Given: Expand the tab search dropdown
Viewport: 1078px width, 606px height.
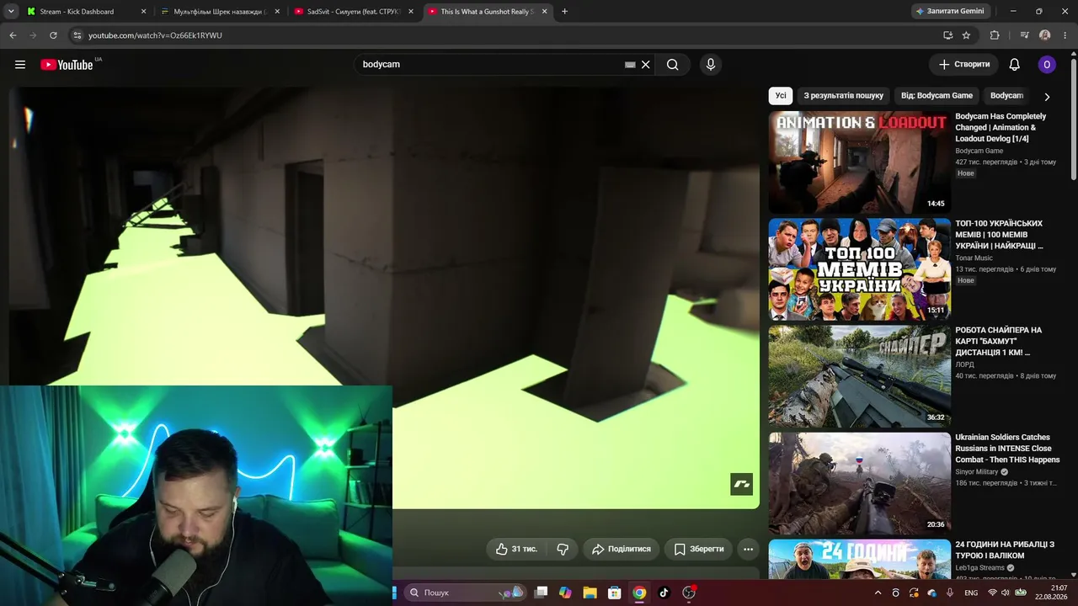Looking at the screenshot, I should (x=9, y=12).
